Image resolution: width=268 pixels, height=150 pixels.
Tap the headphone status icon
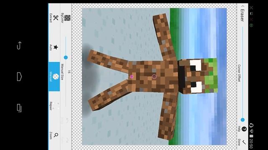coord(251,125)
